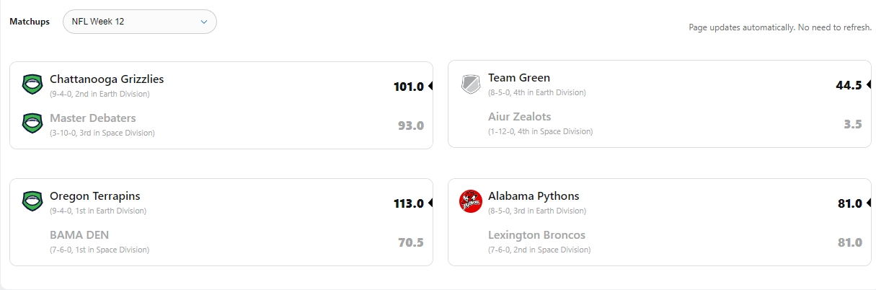876x290 pixels.
Task: Open Aiur Zealots team link
Action: click(520, 117)
